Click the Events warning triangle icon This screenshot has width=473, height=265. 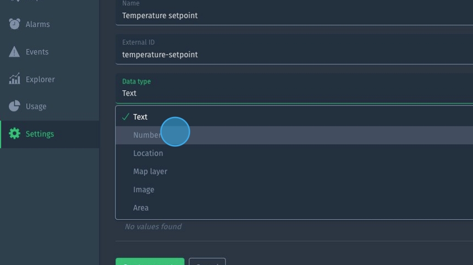(x=15, y=52)
